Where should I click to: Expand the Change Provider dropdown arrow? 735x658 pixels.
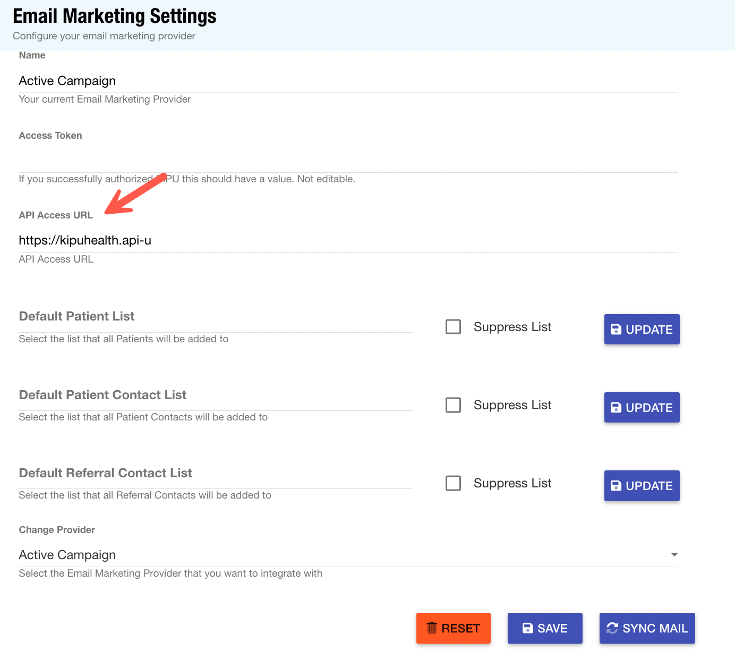coord(674,555)
